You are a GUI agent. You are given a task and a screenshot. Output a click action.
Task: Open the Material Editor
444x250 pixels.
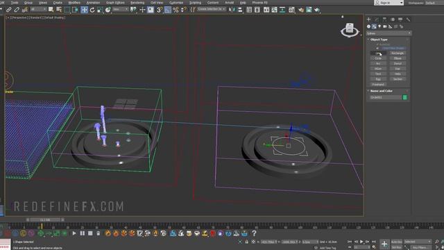(x=291, y=10)
